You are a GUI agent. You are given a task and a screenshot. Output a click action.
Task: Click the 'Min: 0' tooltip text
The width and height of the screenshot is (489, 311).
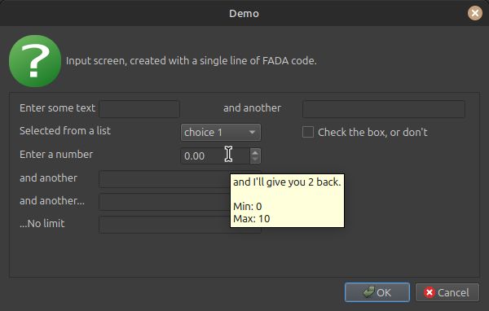coord(247,206)
